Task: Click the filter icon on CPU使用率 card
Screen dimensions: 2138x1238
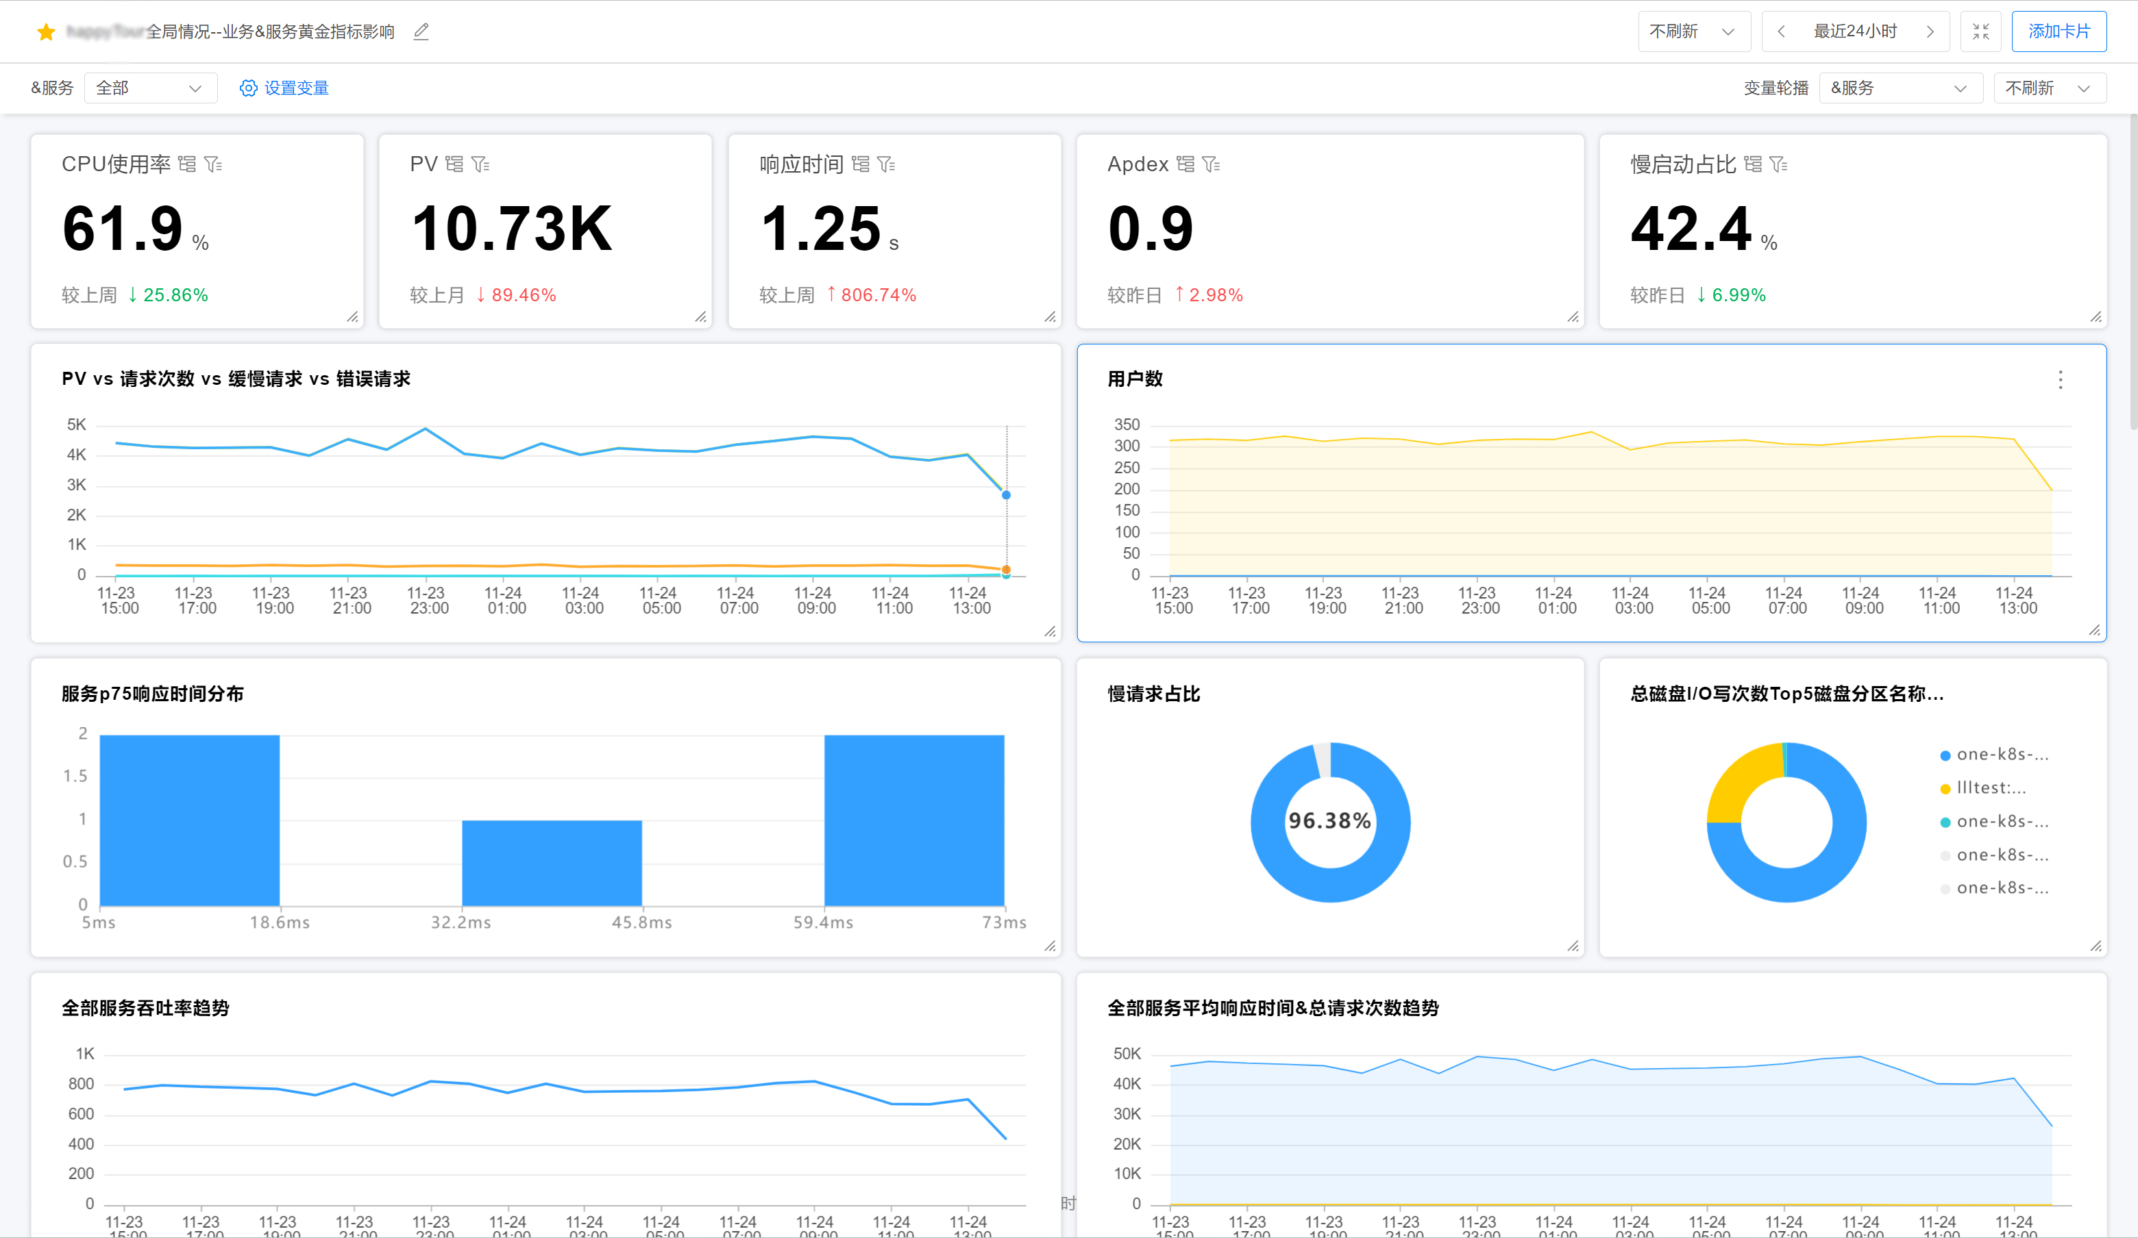Action: [x=213, y=164]
